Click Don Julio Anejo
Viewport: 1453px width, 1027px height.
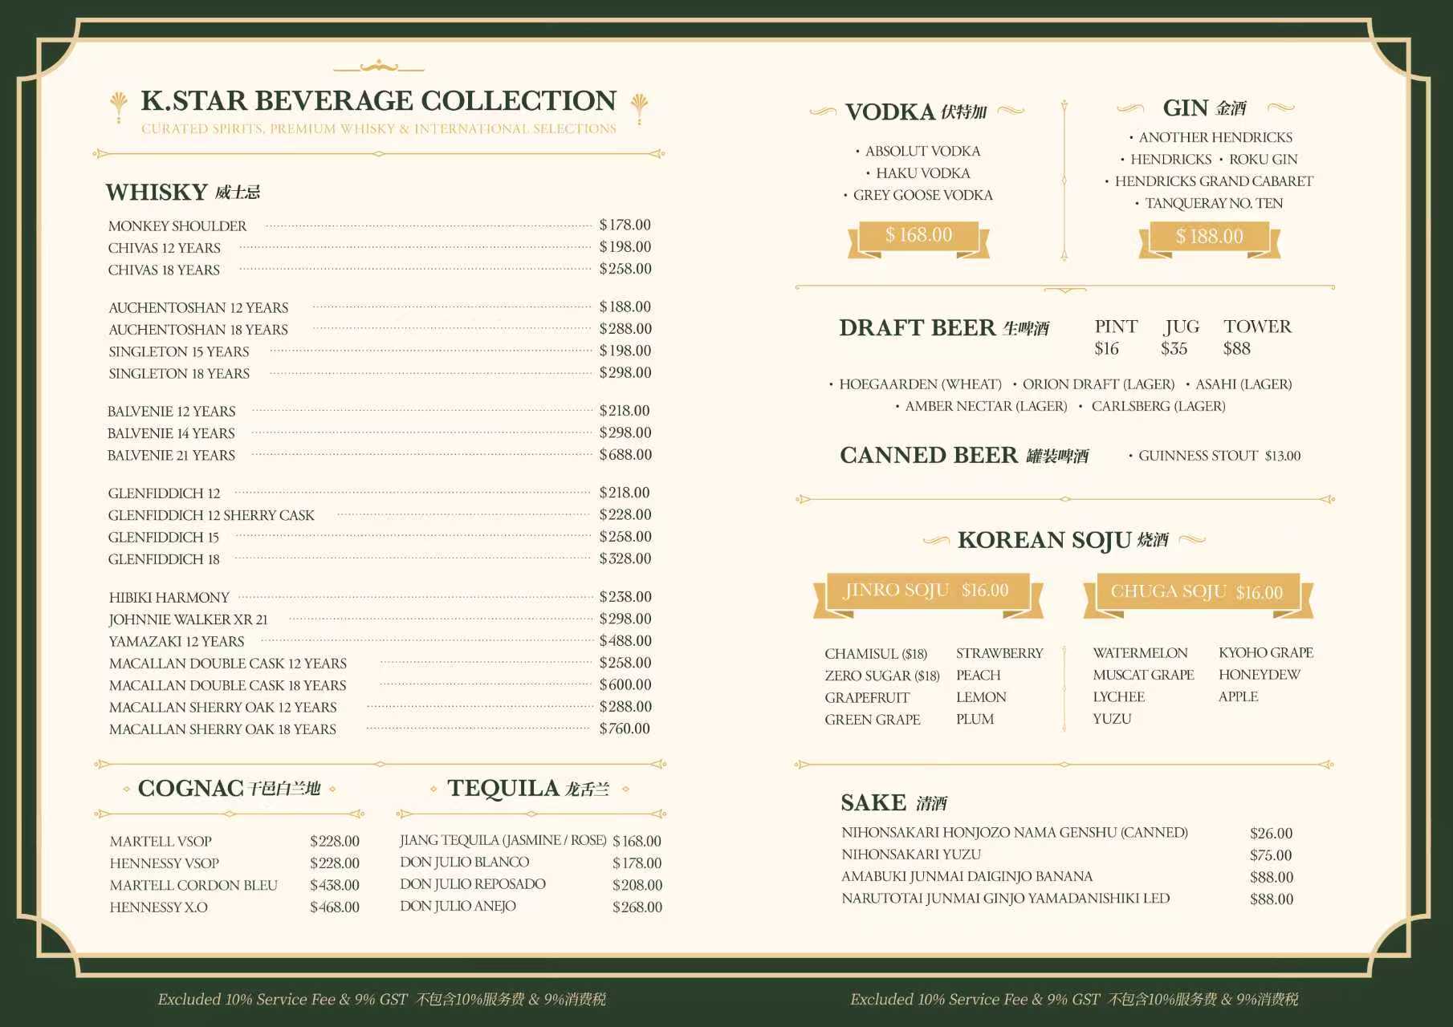coord(458,906)
